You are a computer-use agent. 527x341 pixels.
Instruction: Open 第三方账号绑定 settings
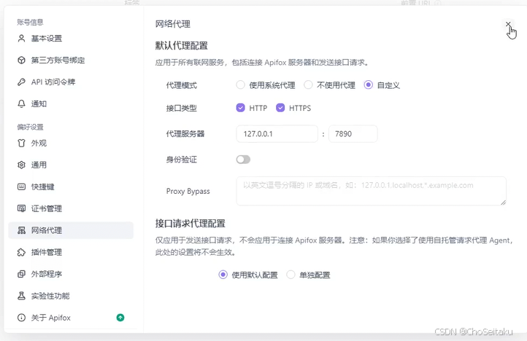click(71, 60)
